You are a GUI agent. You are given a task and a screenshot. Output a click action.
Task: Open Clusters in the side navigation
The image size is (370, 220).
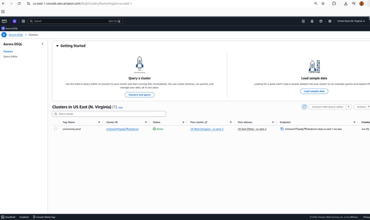pyautogui.click(x=8, y=51)
